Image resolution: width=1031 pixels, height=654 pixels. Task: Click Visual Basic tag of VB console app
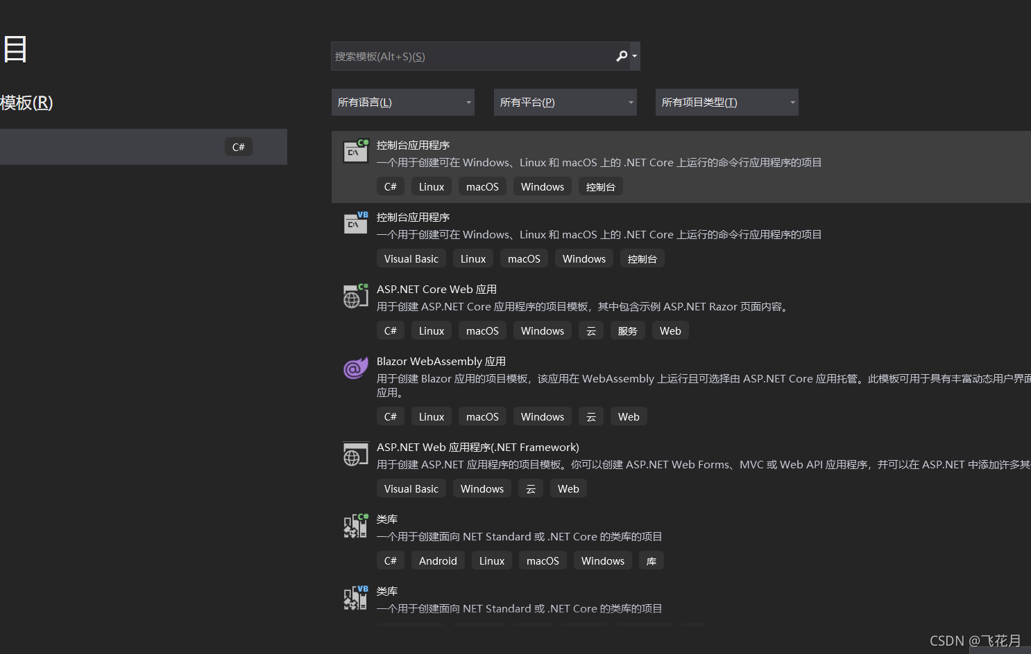(411, 259)
